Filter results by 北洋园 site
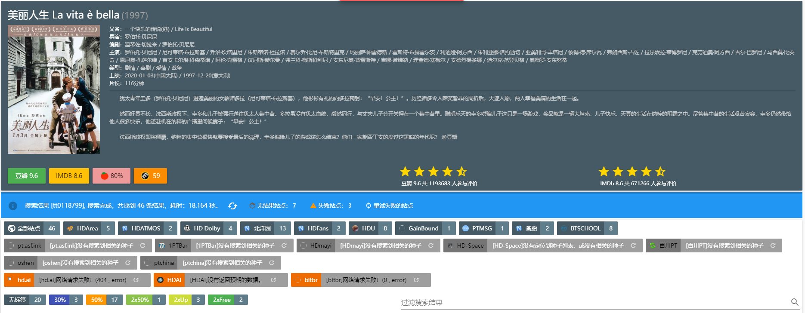Screen dimensions: 805x313 (x=266, y=228)
